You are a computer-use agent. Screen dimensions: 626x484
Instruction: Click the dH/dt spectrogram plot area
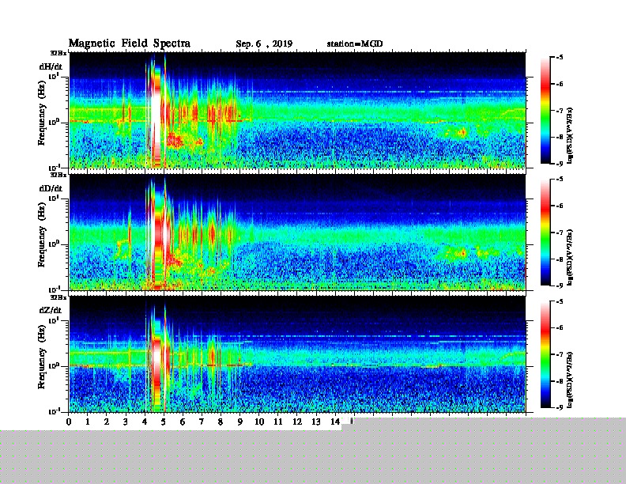click(x=297, y=110)
